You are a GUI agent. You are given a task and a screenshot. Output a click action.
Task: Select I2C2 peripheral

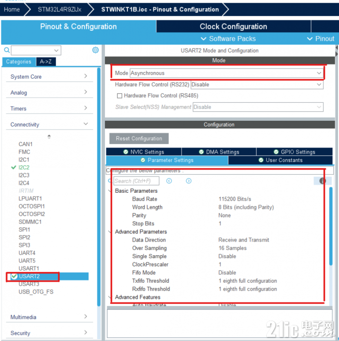(24, 168)
